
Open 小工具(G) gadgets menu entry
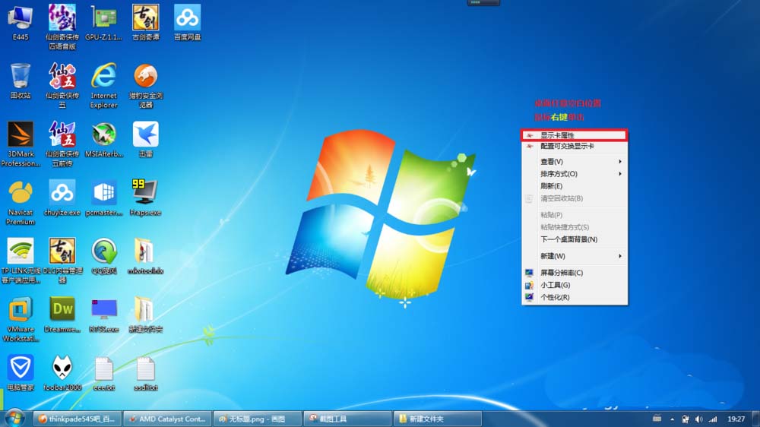(x=575, y=285)
